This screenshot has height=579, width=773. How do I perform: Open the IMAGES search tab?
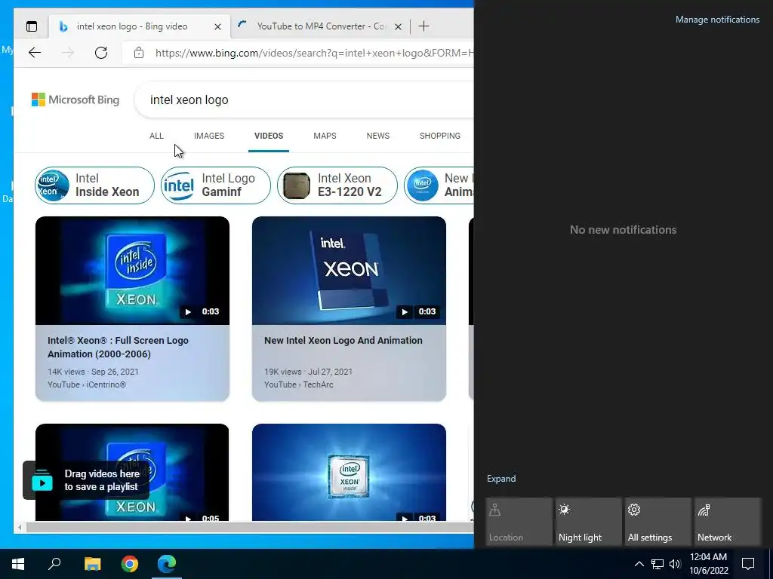tap(209, 136)
